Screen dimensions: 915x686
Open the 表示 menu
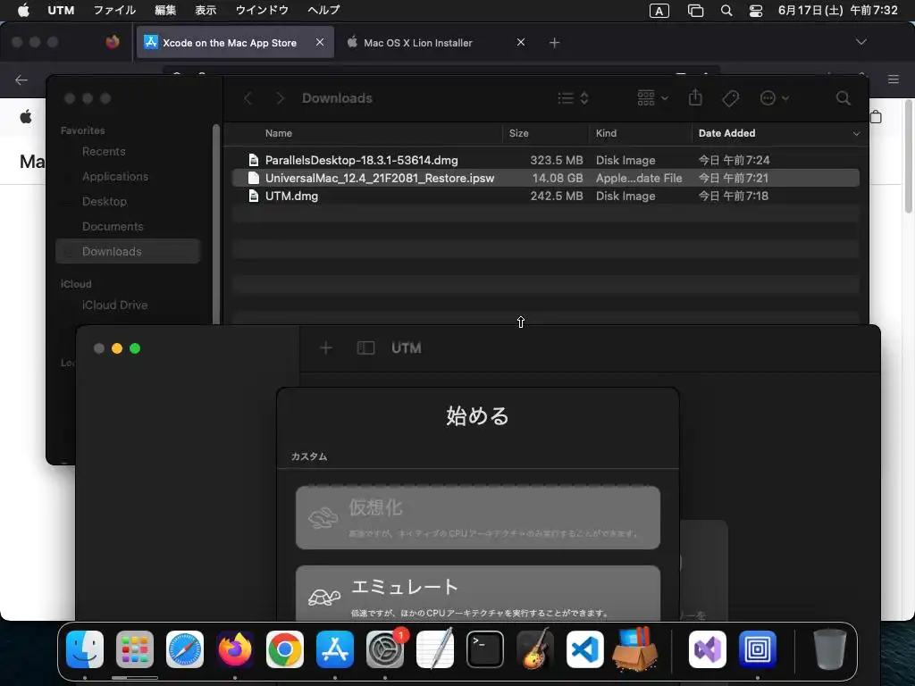[x=206, y=10]
